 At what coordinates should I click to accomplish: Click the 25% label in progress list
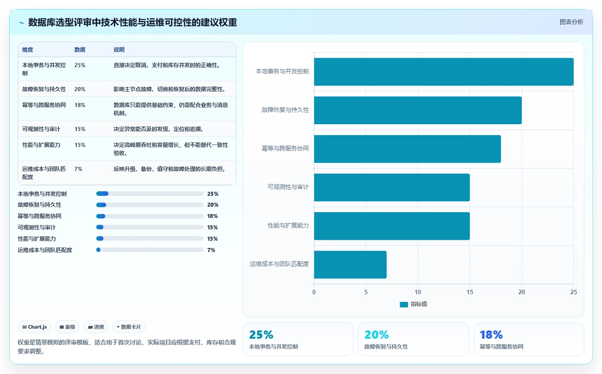213,194
